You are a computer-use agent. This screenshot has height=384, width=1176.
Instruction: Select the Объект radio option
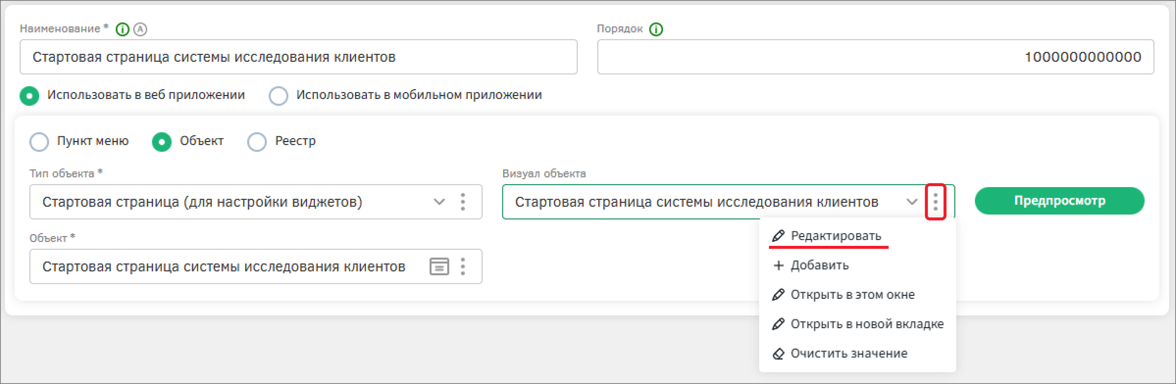(162, 142)
